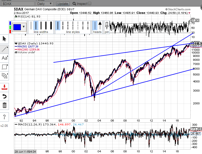Select the third dashed line style
This screenshot has height=154, width=202.
[x=68, y=26]
